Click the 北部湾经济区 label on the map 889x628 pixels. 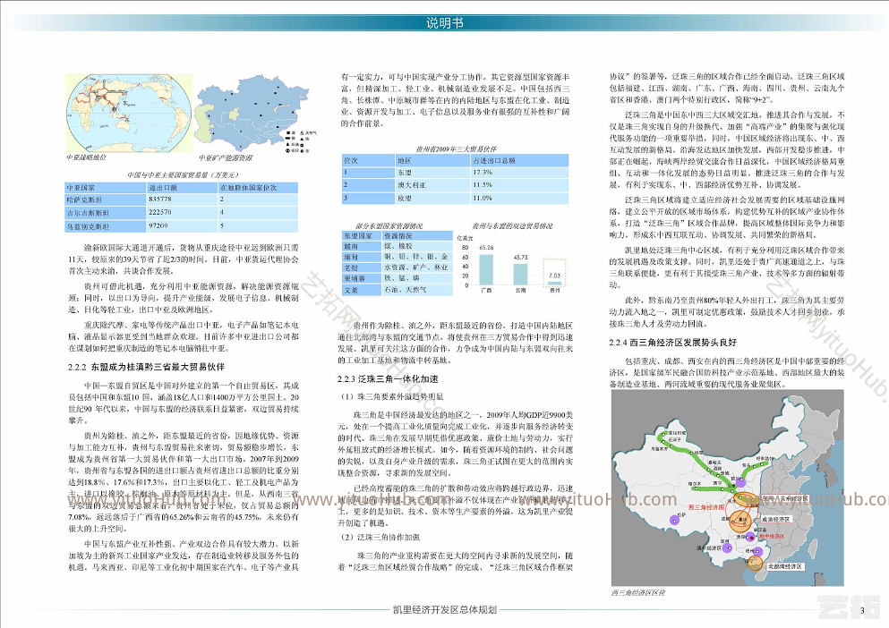coord(784,566)
